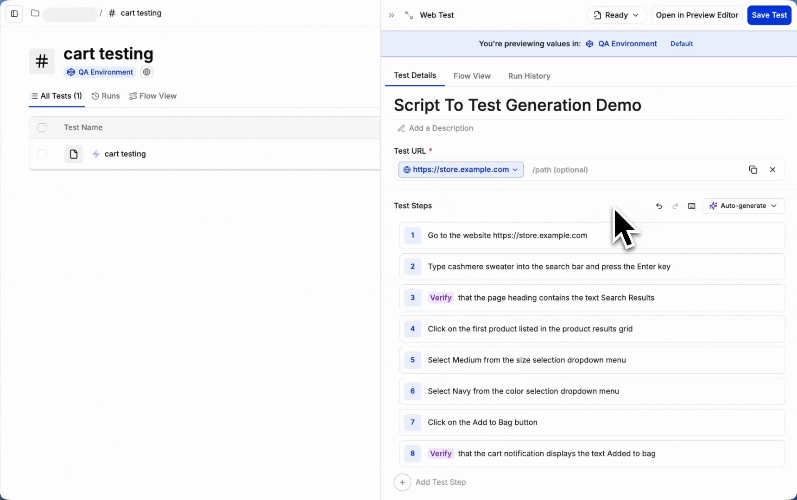Undo the last test step change
The width and height of the screenshot is (797, 500).
659,206
